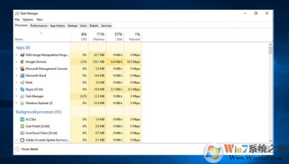Select the Processes tab
The image size is (289, 164).
[x=21, y=25]
